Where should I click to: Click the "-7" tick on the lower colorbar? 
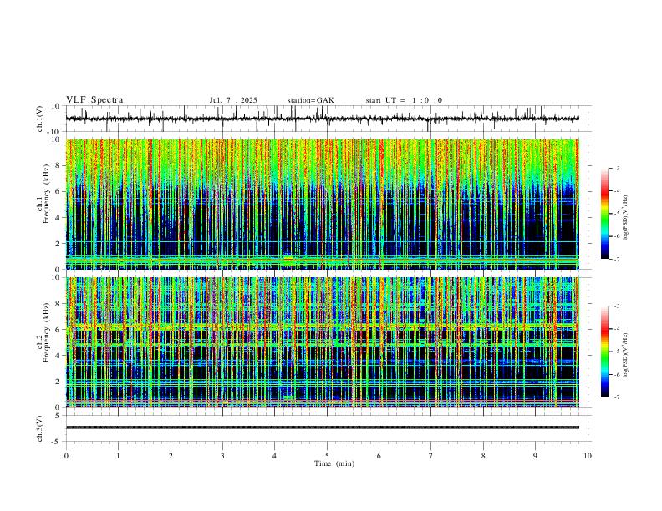[617, 397]
